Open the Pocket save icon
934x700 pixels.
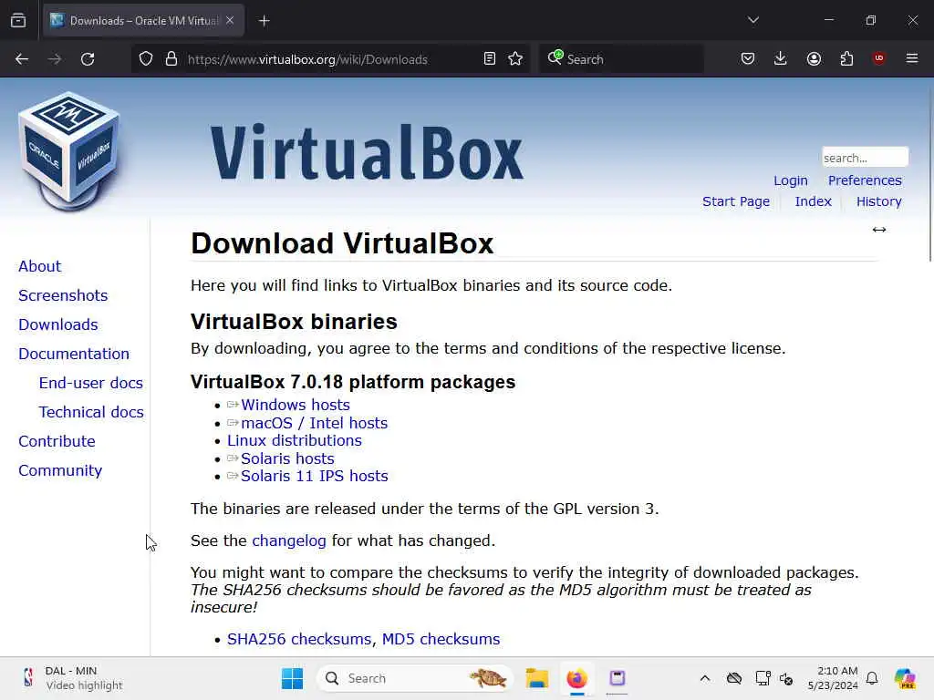click(x=748, y=58)
